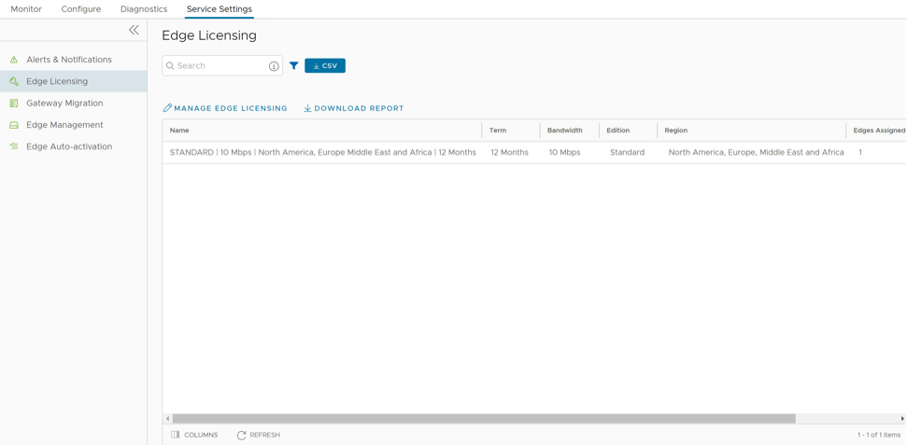The image size is (908, 445).
Task: Collapse the left sidebar with double-chevron icon
Action: point(134,30)
